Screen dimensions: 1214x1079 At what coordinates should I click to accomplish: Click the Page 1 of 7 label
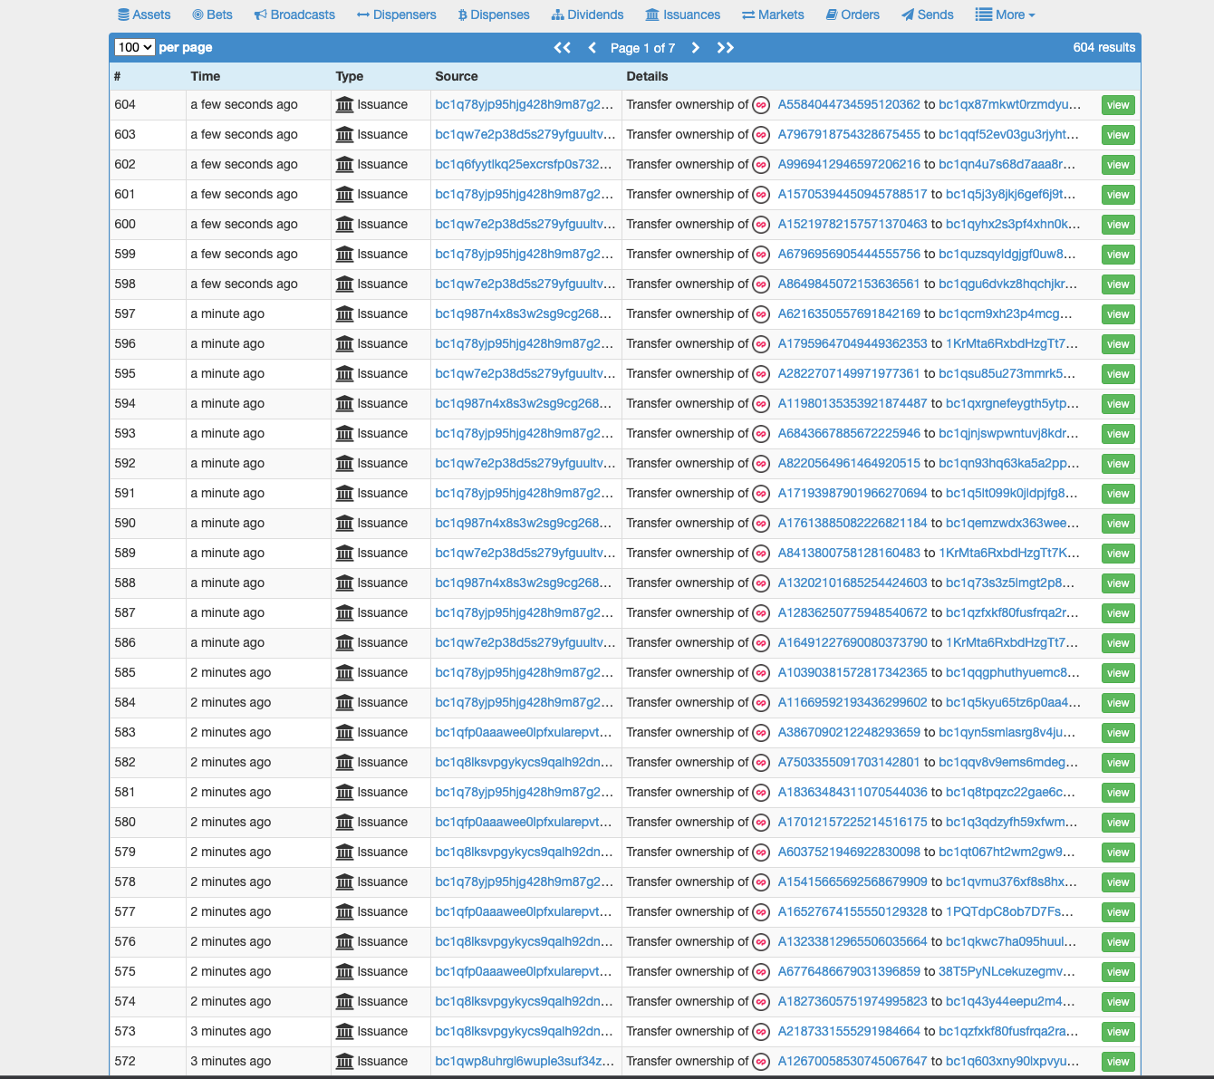tap(642, 48)
